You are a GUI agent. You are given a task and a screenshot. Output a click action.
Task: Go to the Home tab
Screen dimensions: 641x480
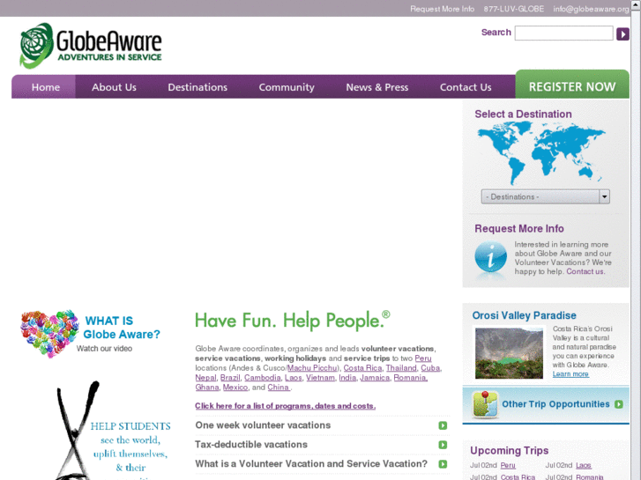[x=46, y=87]
